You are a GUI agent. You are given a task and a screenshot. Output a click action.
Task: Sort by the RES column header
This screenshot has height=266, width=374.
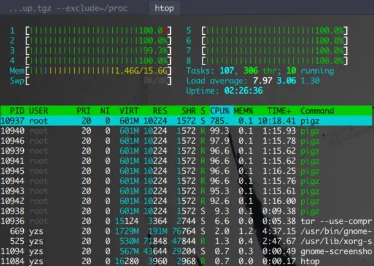[x=160, y=111]
